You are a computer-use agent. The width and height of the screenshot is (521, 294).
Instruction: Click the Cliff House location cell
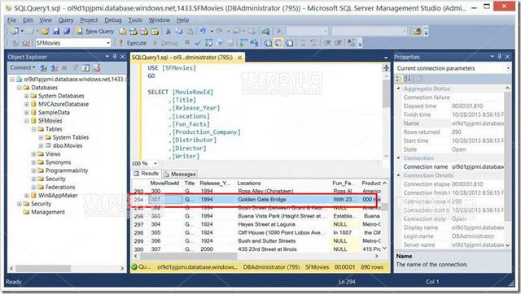point(281,232)
